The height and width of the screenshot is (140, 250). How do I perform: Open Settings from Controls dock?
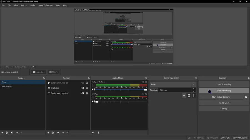[224, 108]
